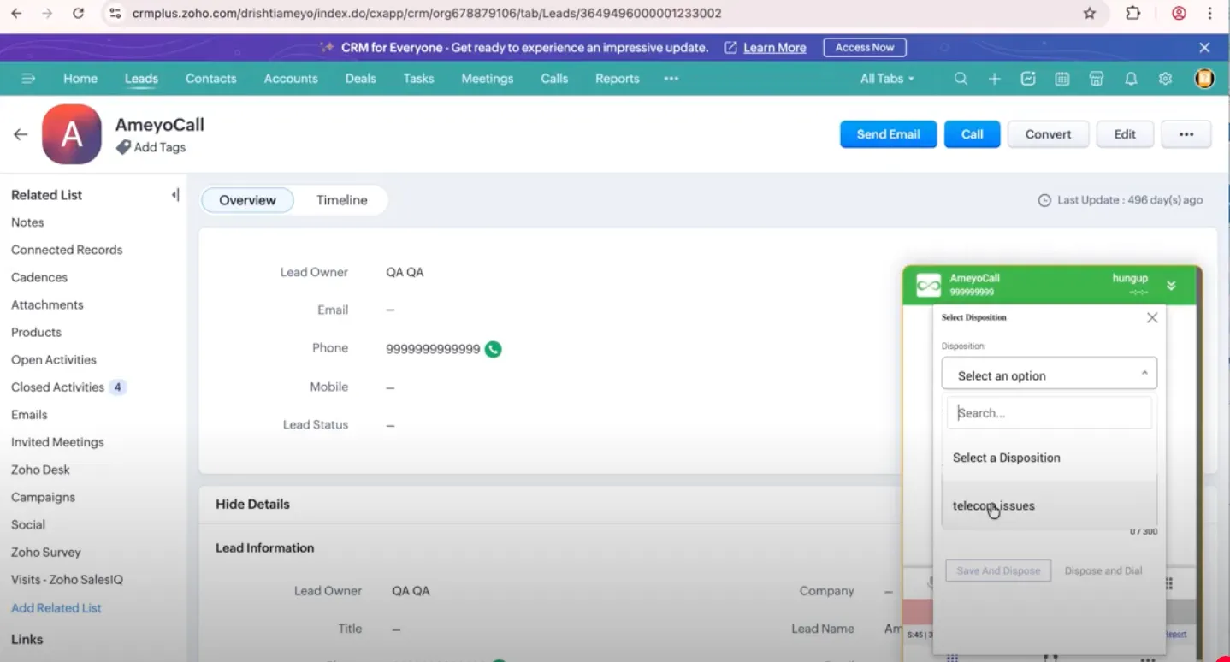This screenshot has width=1230, height=662.
Task: Click the plus create-new icon in navbar
Action: 994,79
